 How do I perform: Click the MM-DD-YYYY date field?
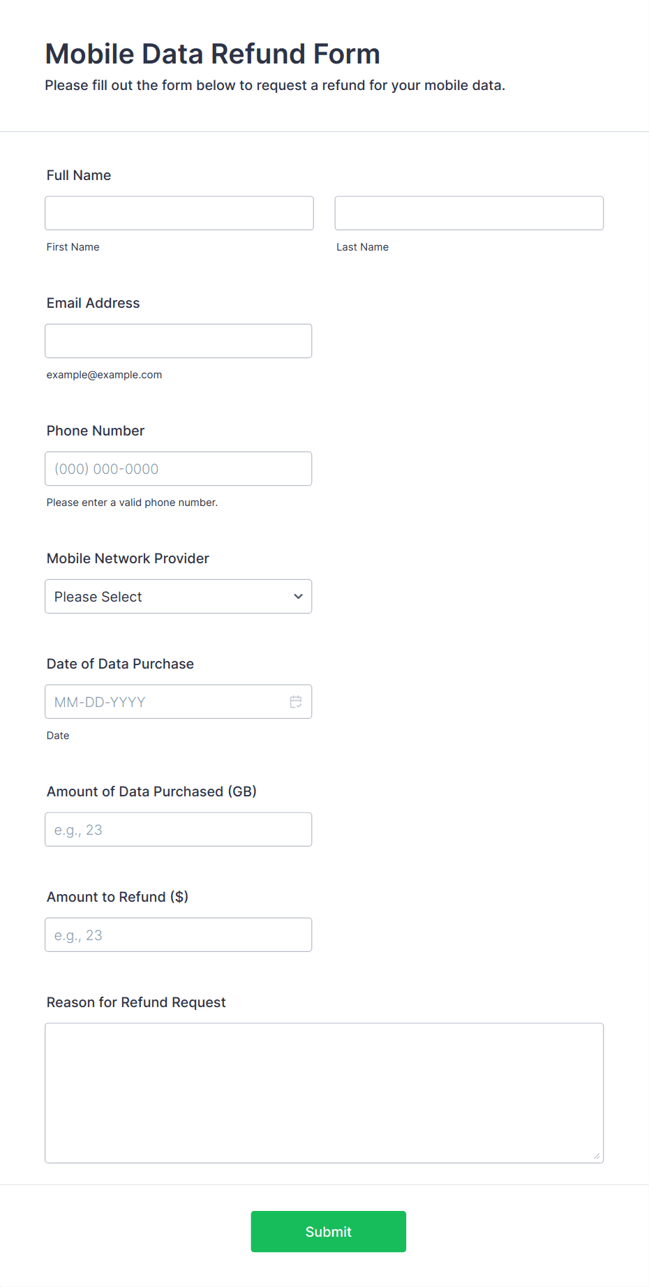(x=179, y=701)
